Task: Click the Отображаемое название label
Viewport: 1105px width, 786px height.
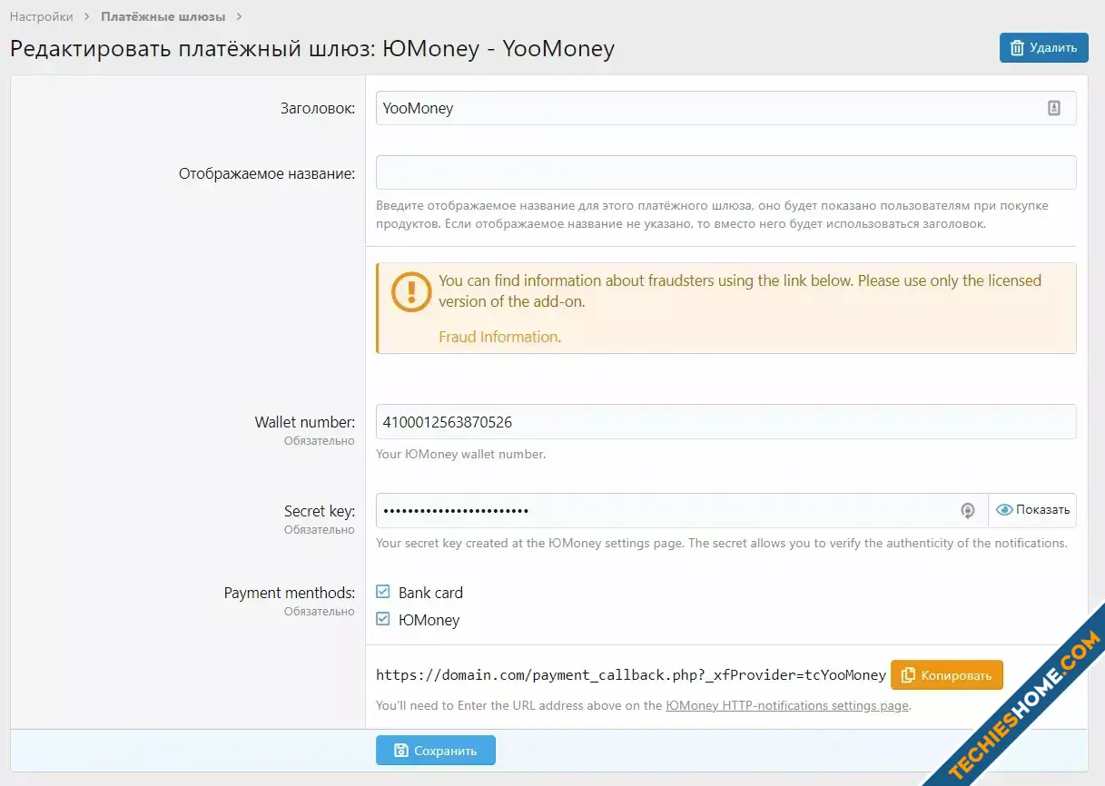Action: click(267, 173)
